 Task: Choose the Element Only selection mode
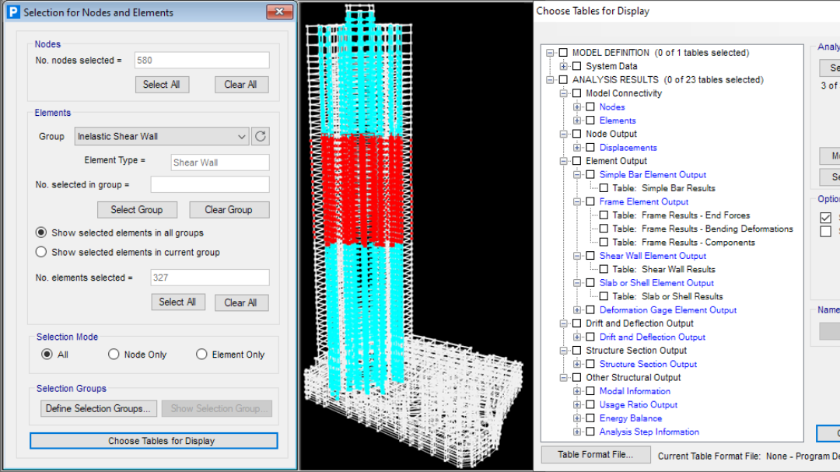tap(202, 355)
